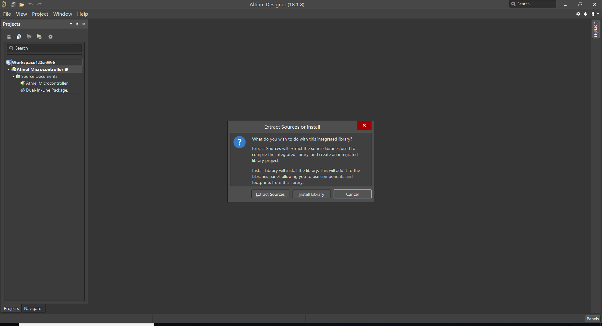Switch to the Projects tab at bottom
The image size is (602, 326).
click(x=11, y=308)
